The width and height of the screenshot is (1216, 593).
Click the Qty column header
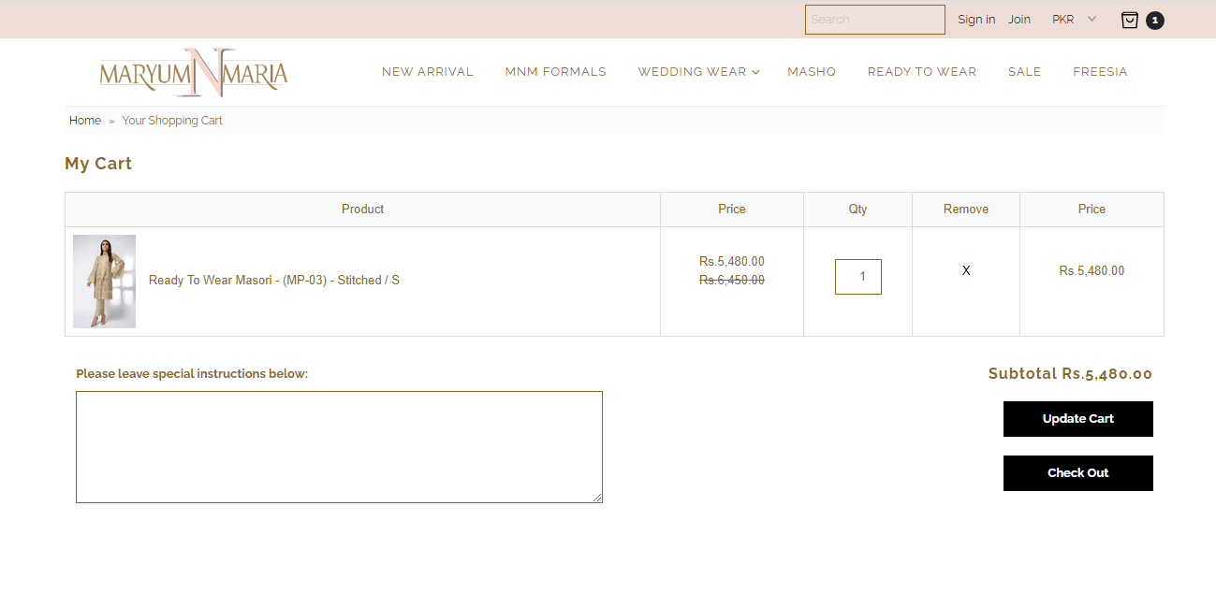[x=857, y=210]
